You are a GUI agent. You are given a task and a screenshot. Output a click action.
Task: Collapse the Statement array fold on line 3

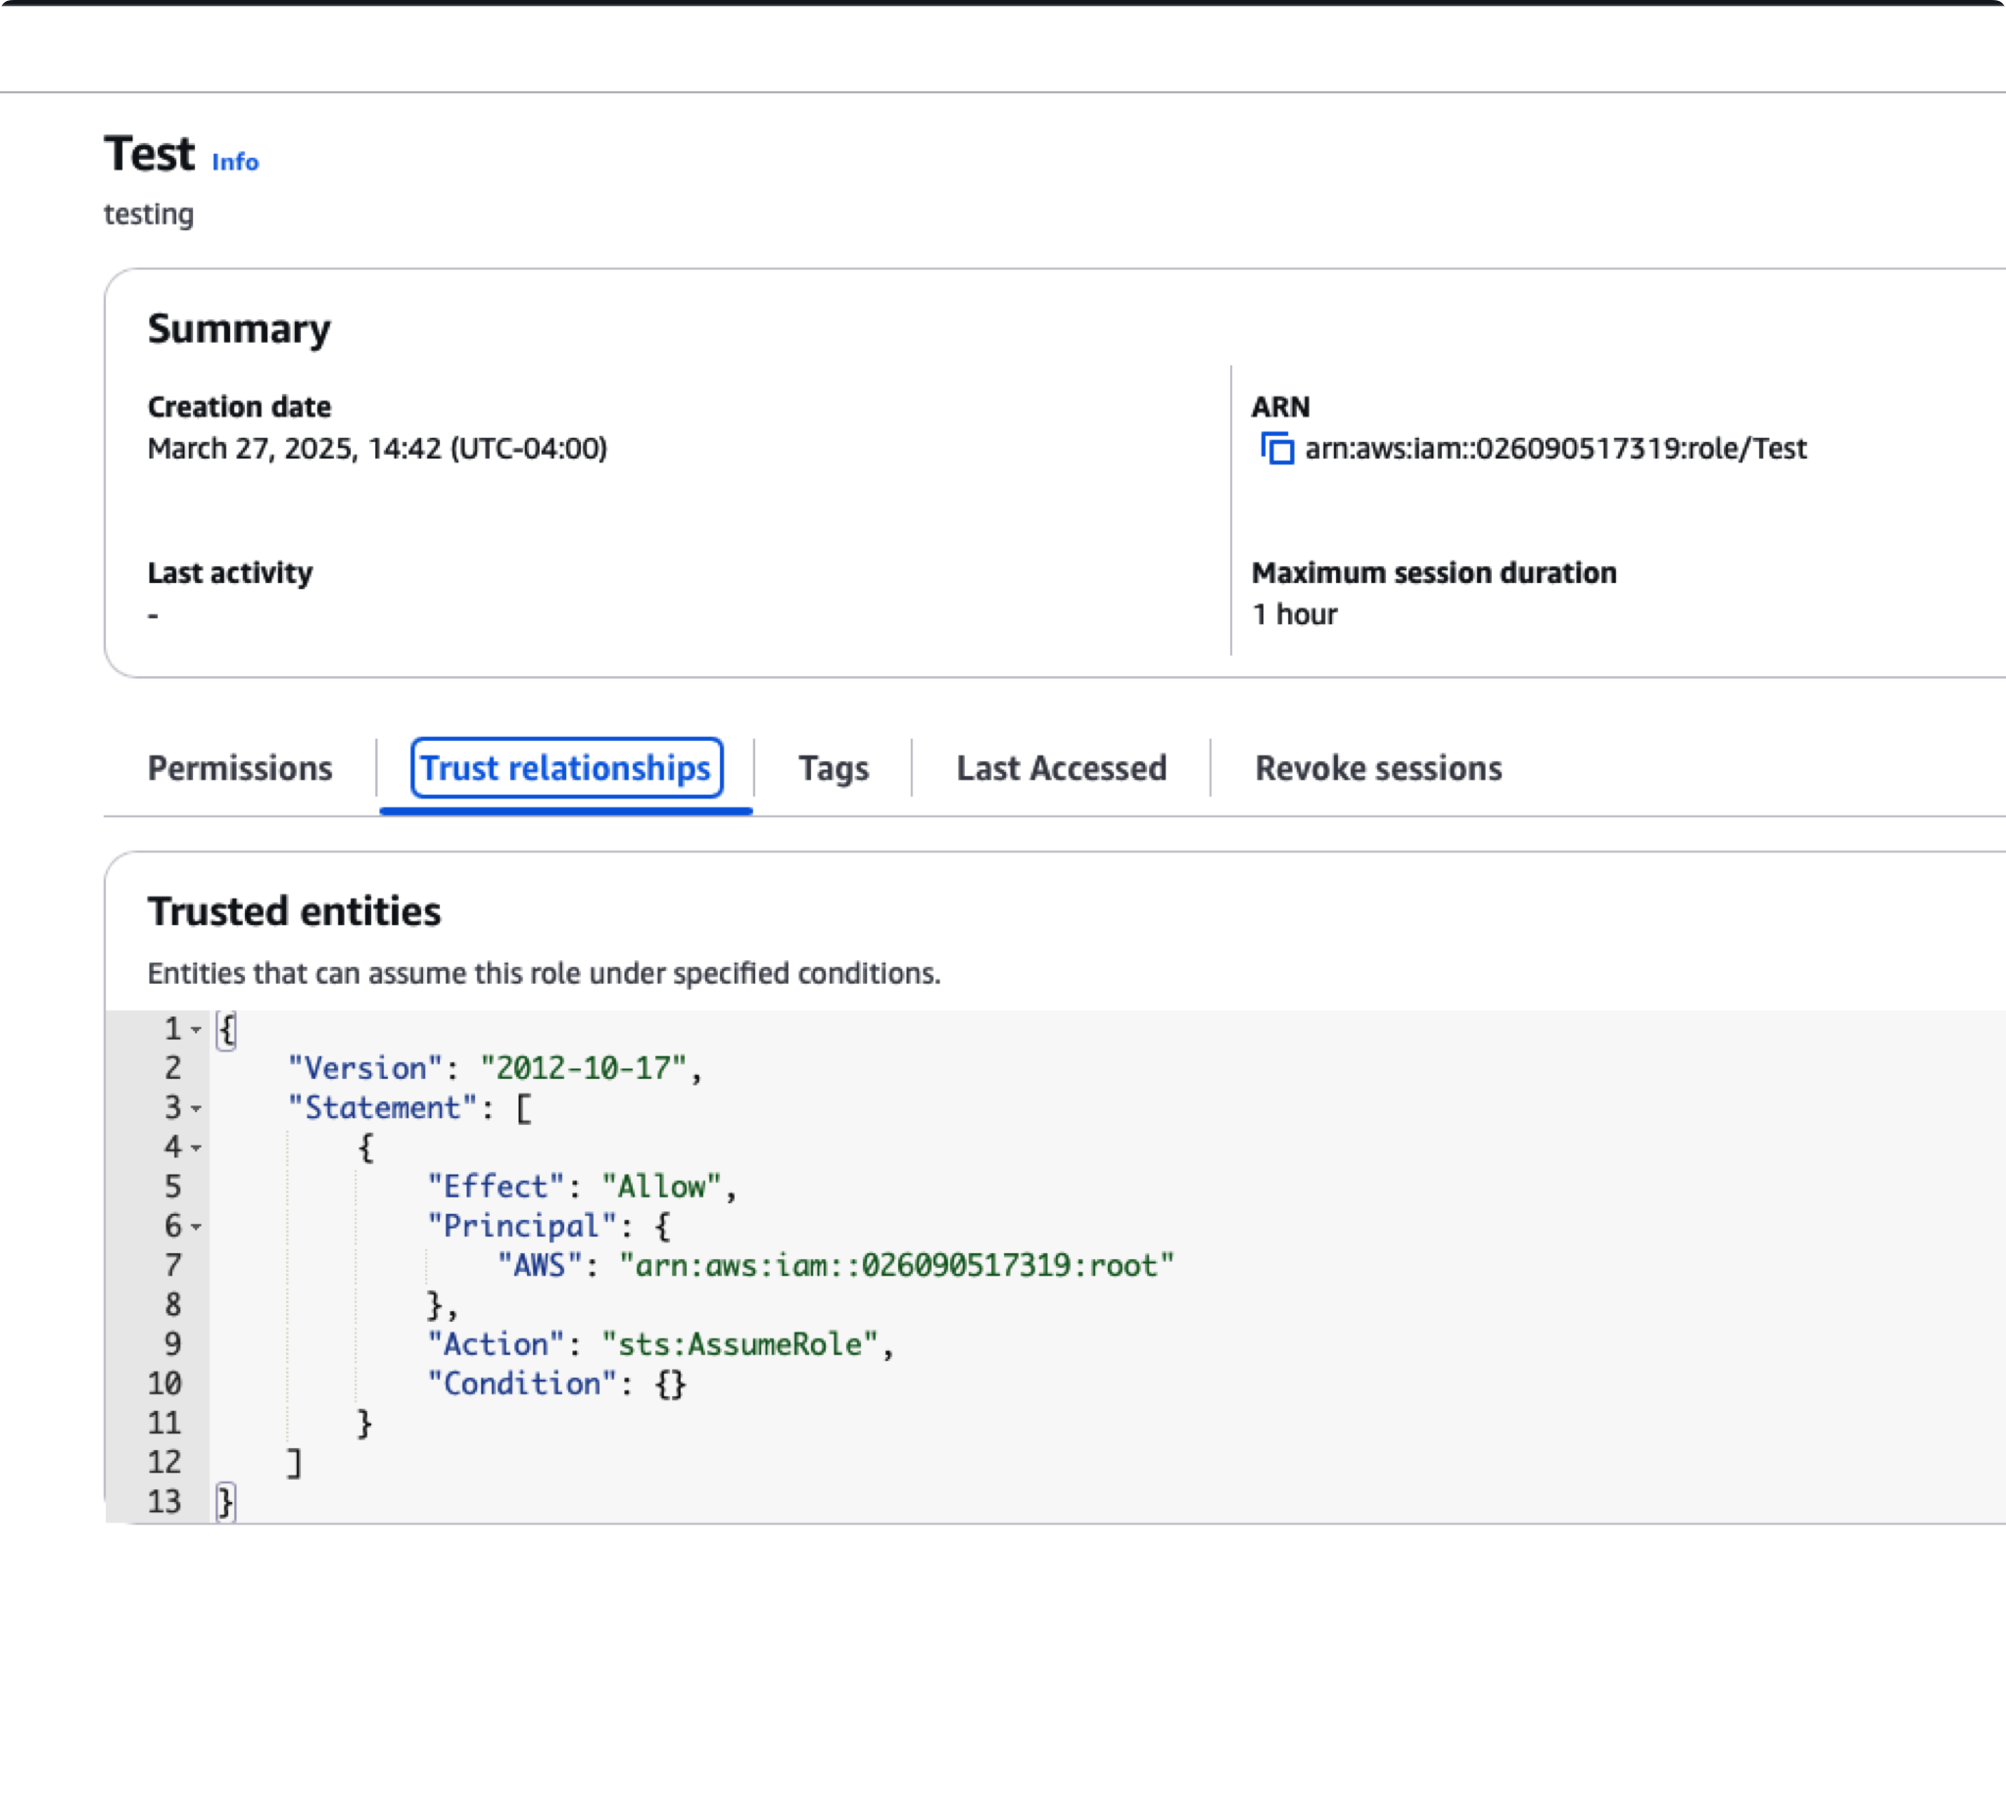point(196,1109)
